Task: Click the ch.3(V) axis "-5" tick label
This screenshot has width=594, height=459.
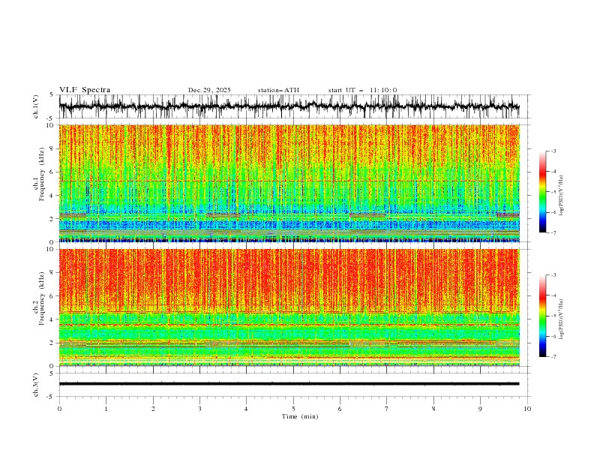Action: click(x=51, y=397)
